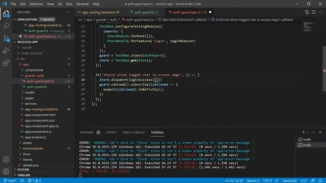Image resolution: width=326 pixels, height=183 pixels.
Task: Open the Edit menu
Action: (x=22, y=4)
